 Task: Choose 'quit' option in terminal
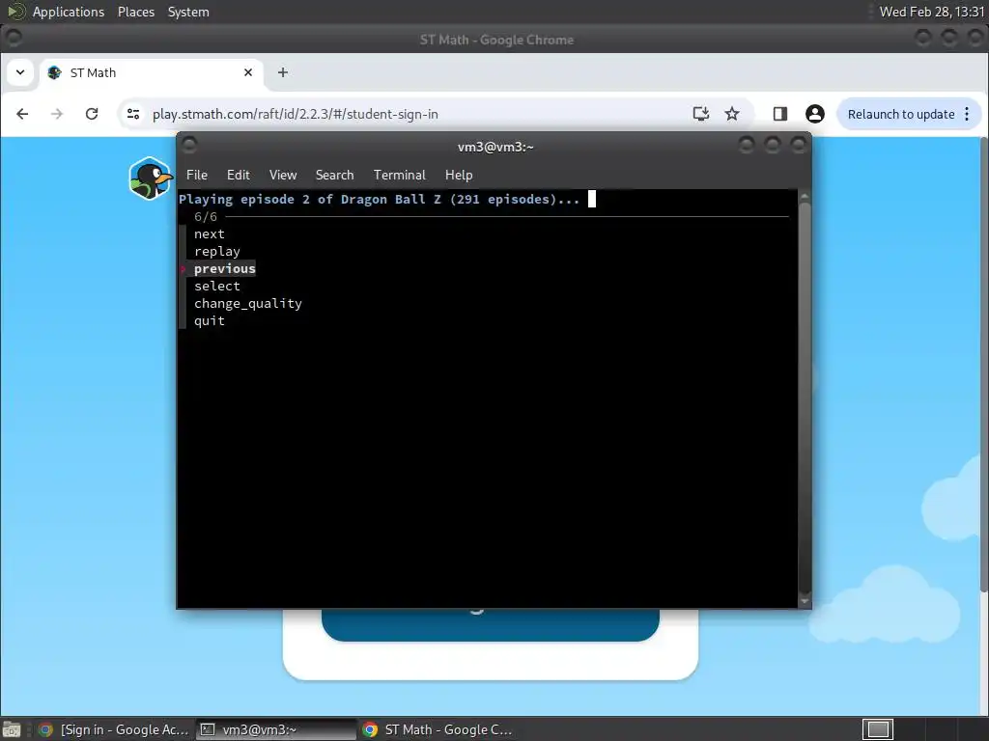coord(210,320)
